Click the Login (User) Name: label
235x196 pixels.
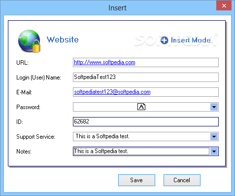pos(38,78)
